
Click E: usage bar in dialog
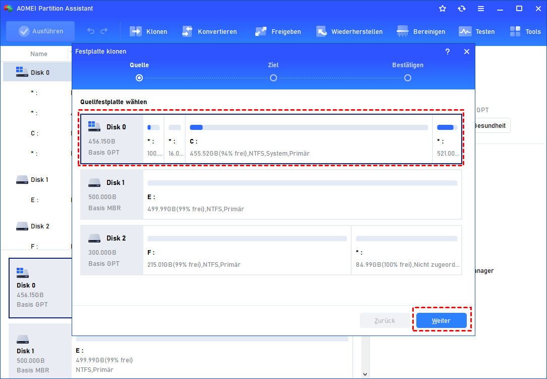302,183
